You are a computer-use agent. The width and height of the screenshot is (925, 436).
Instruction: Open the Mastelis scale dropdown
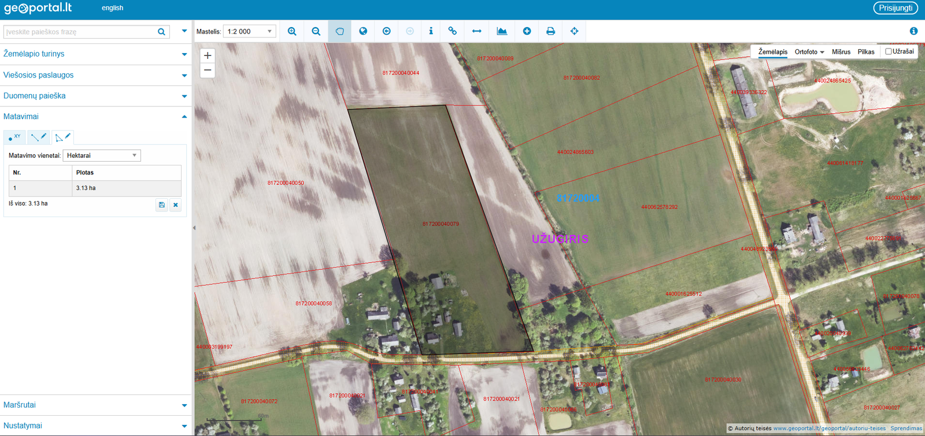tap(249, 31)
